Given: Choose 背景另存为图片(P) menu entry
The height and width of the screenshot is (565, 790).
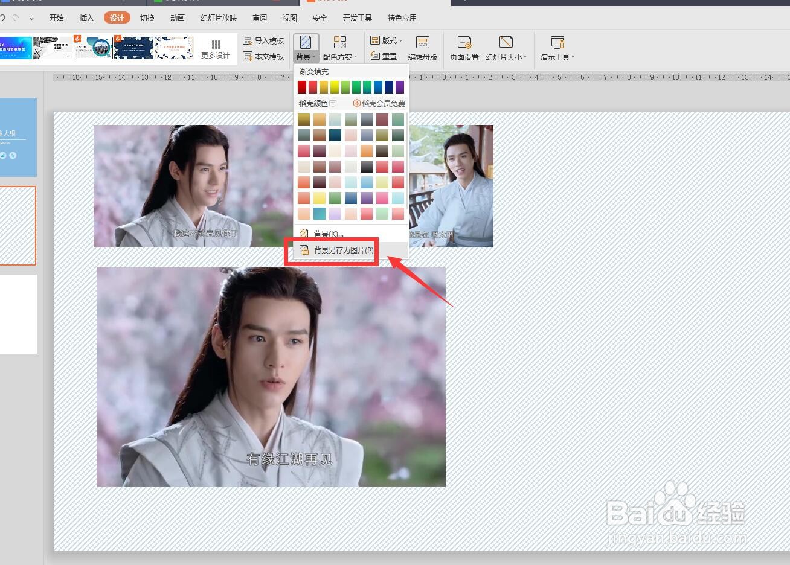Looking at the screenshot, I should [x=351, y=250].
